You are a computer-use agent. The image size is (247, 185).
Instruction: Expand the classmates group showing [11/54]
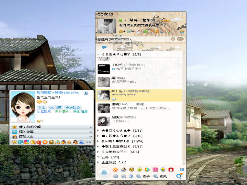tap(98, 141)
